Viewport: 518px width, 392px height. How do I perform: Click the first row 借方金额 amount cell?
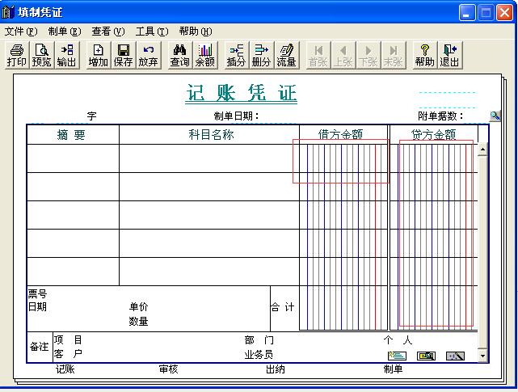click(x=343, y=158)
